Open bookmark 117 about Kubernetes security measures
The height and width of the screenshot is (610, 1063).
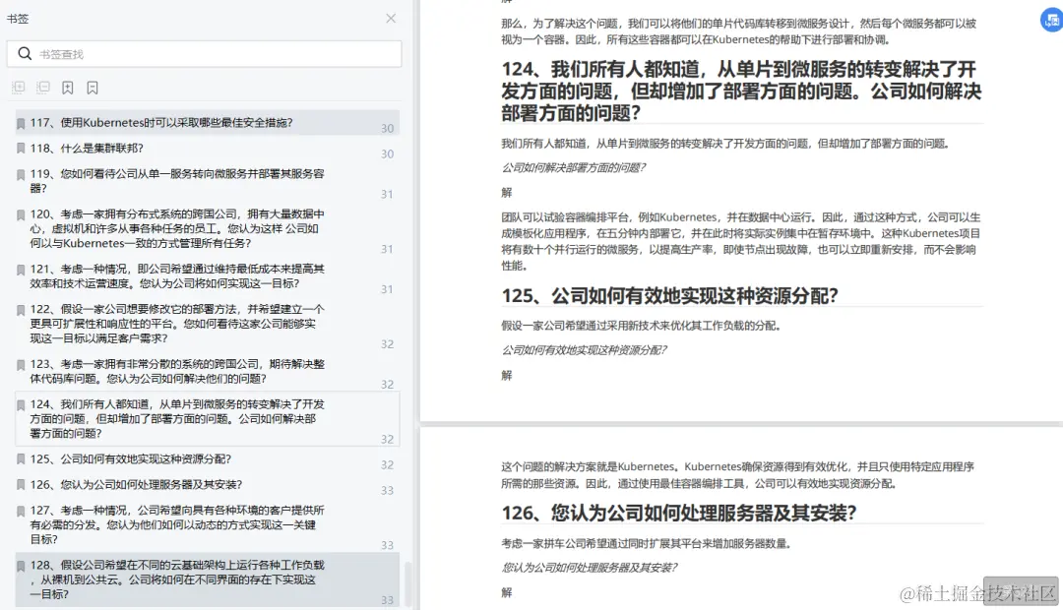[207, 123]
